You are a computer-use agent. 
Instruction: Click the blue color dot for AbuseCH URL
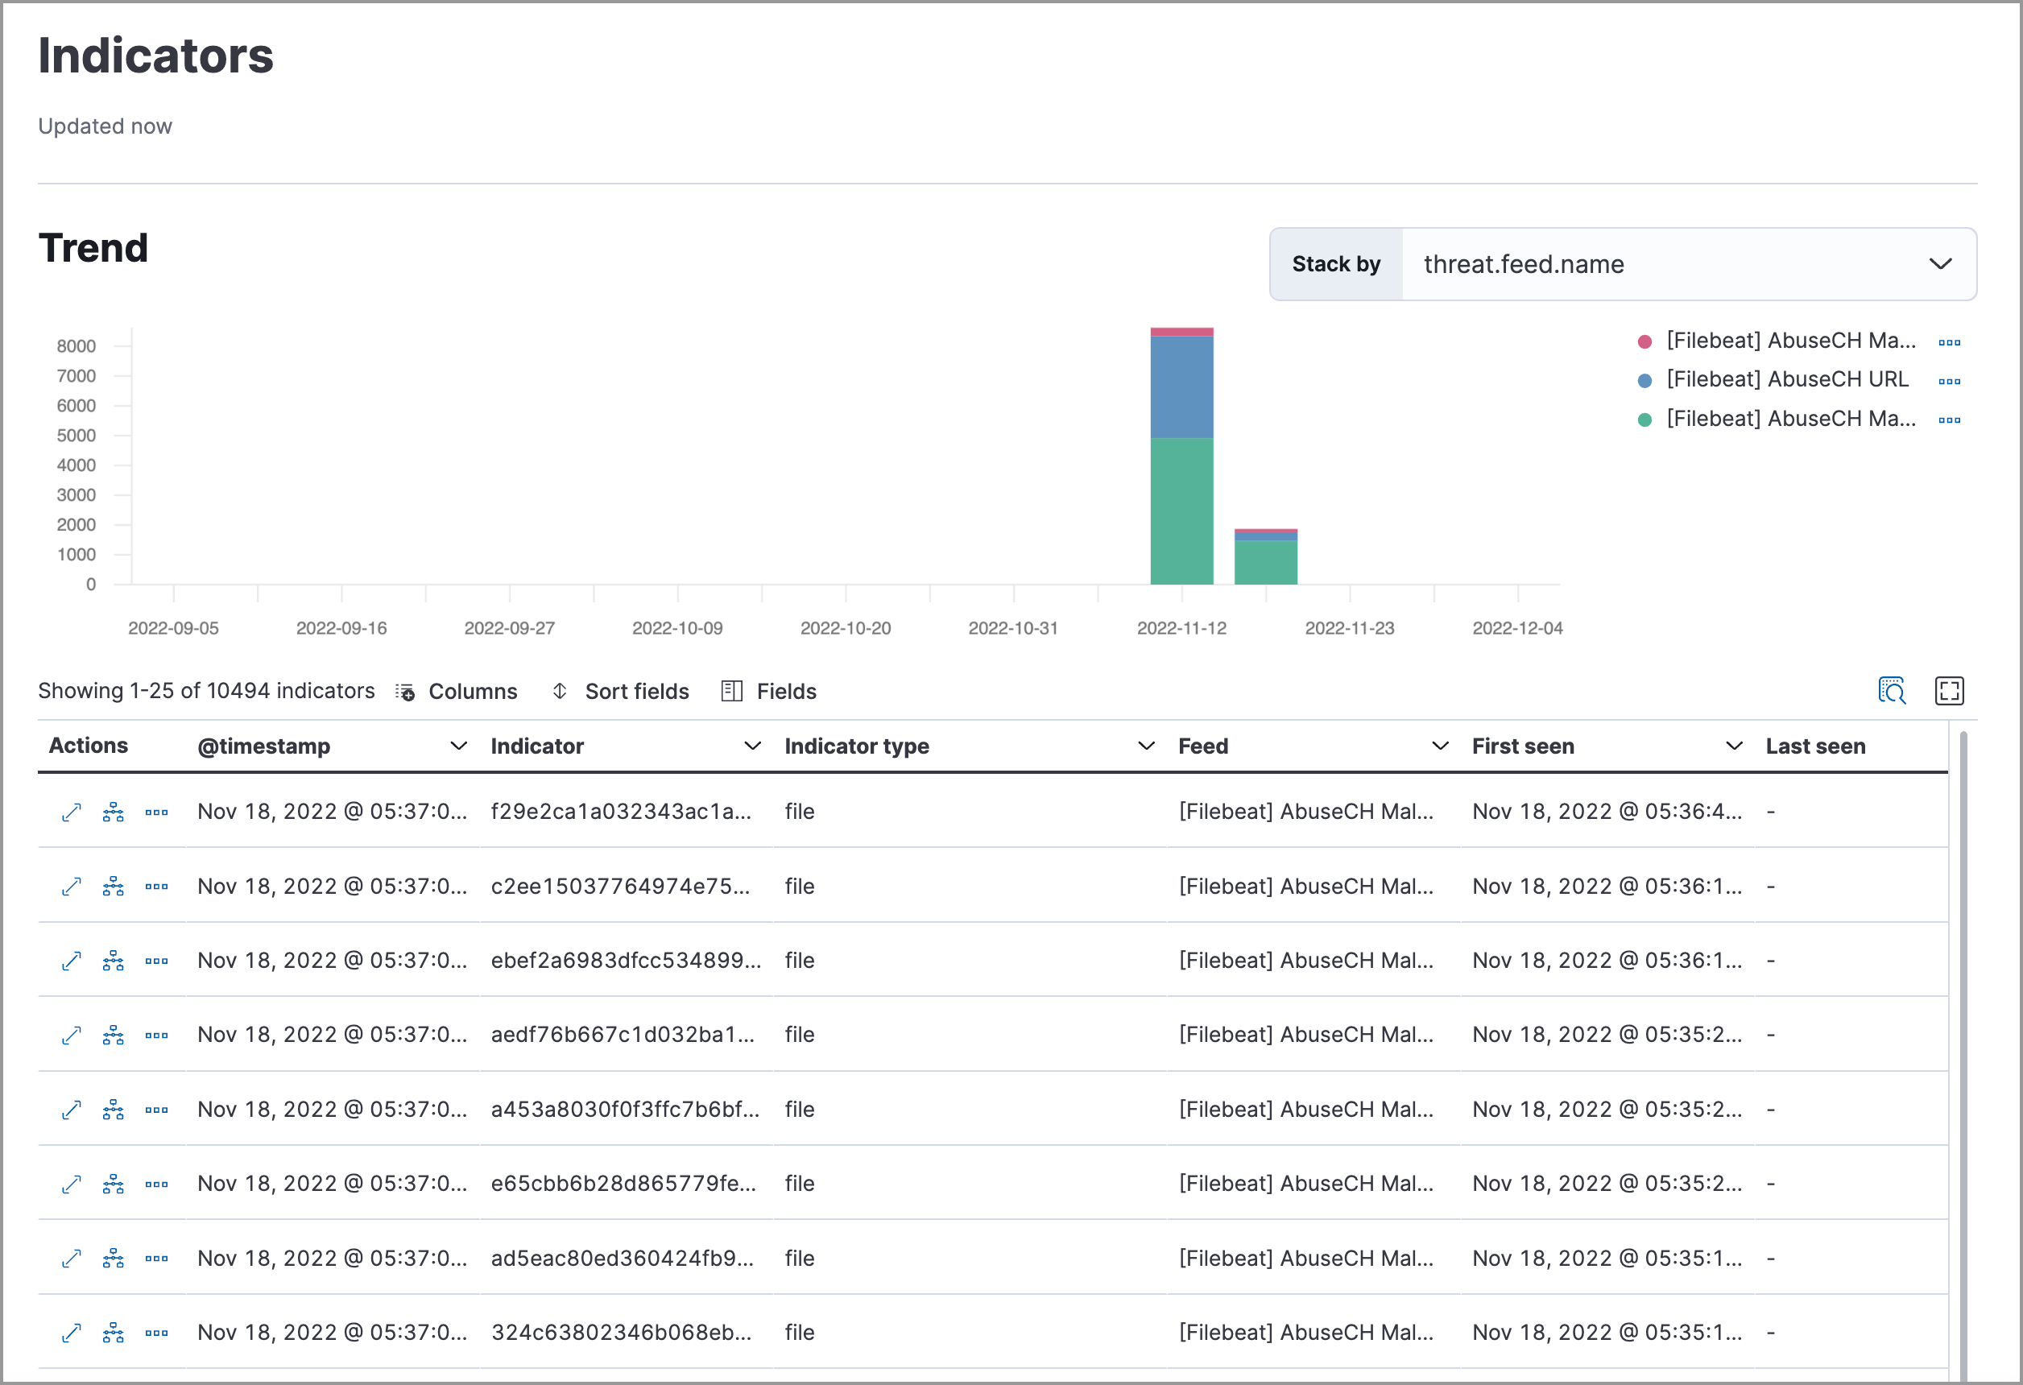pyautogui.click(x=1644, y=378)
